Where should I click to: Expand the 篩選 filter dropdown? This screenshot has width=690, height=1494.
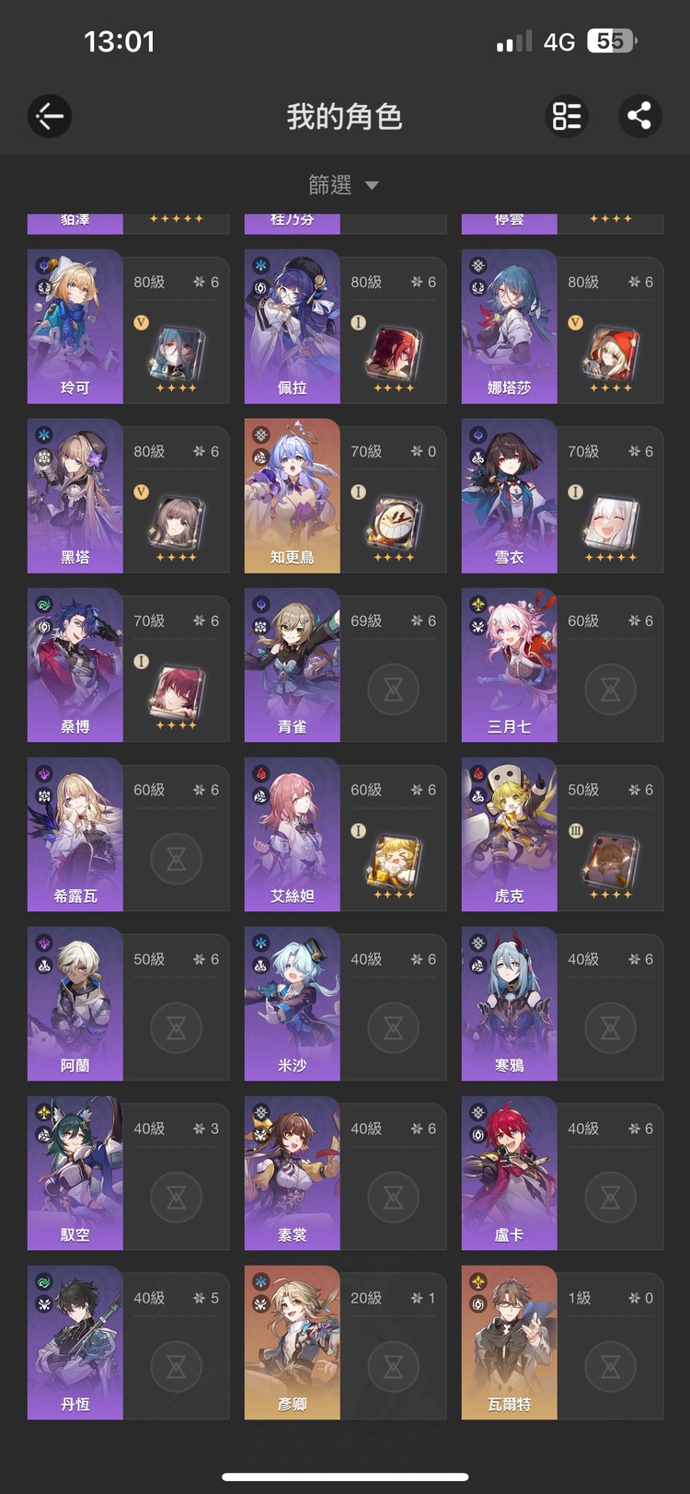point(344,185)
